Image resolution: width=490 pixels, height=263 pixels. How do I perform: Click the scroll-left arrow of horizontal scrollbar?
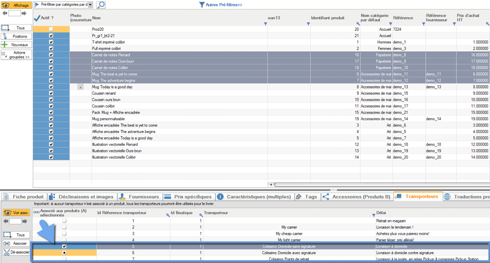click(271, 184)
